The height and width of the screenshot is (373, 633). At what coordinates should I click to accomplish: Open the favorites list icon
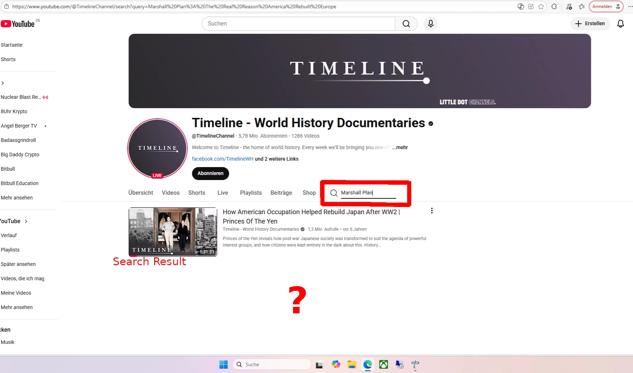tap(582, 6)
